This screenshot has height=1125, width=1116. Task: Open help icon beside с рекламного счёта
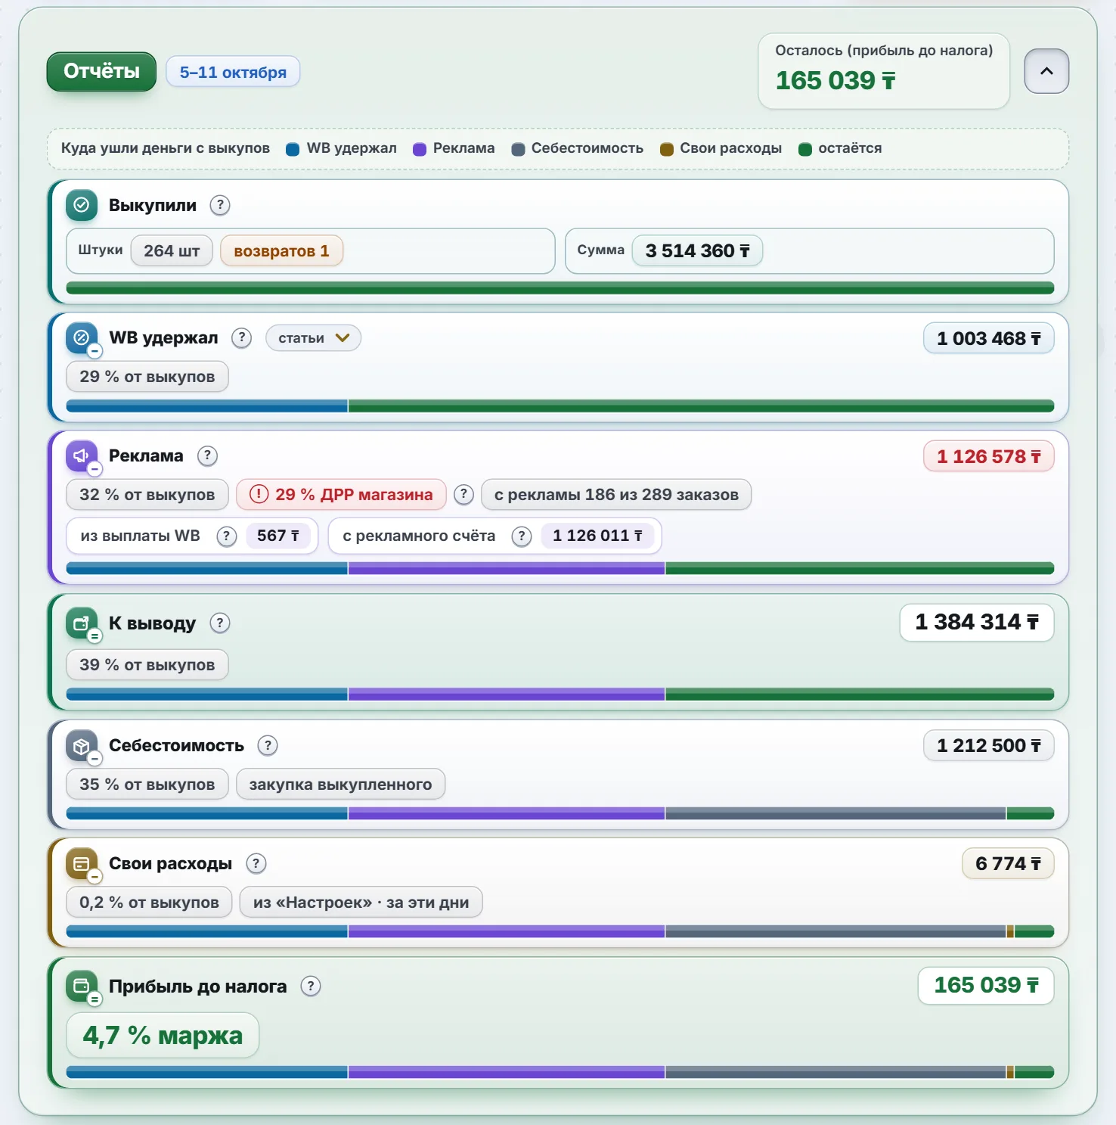click(521, 536)
